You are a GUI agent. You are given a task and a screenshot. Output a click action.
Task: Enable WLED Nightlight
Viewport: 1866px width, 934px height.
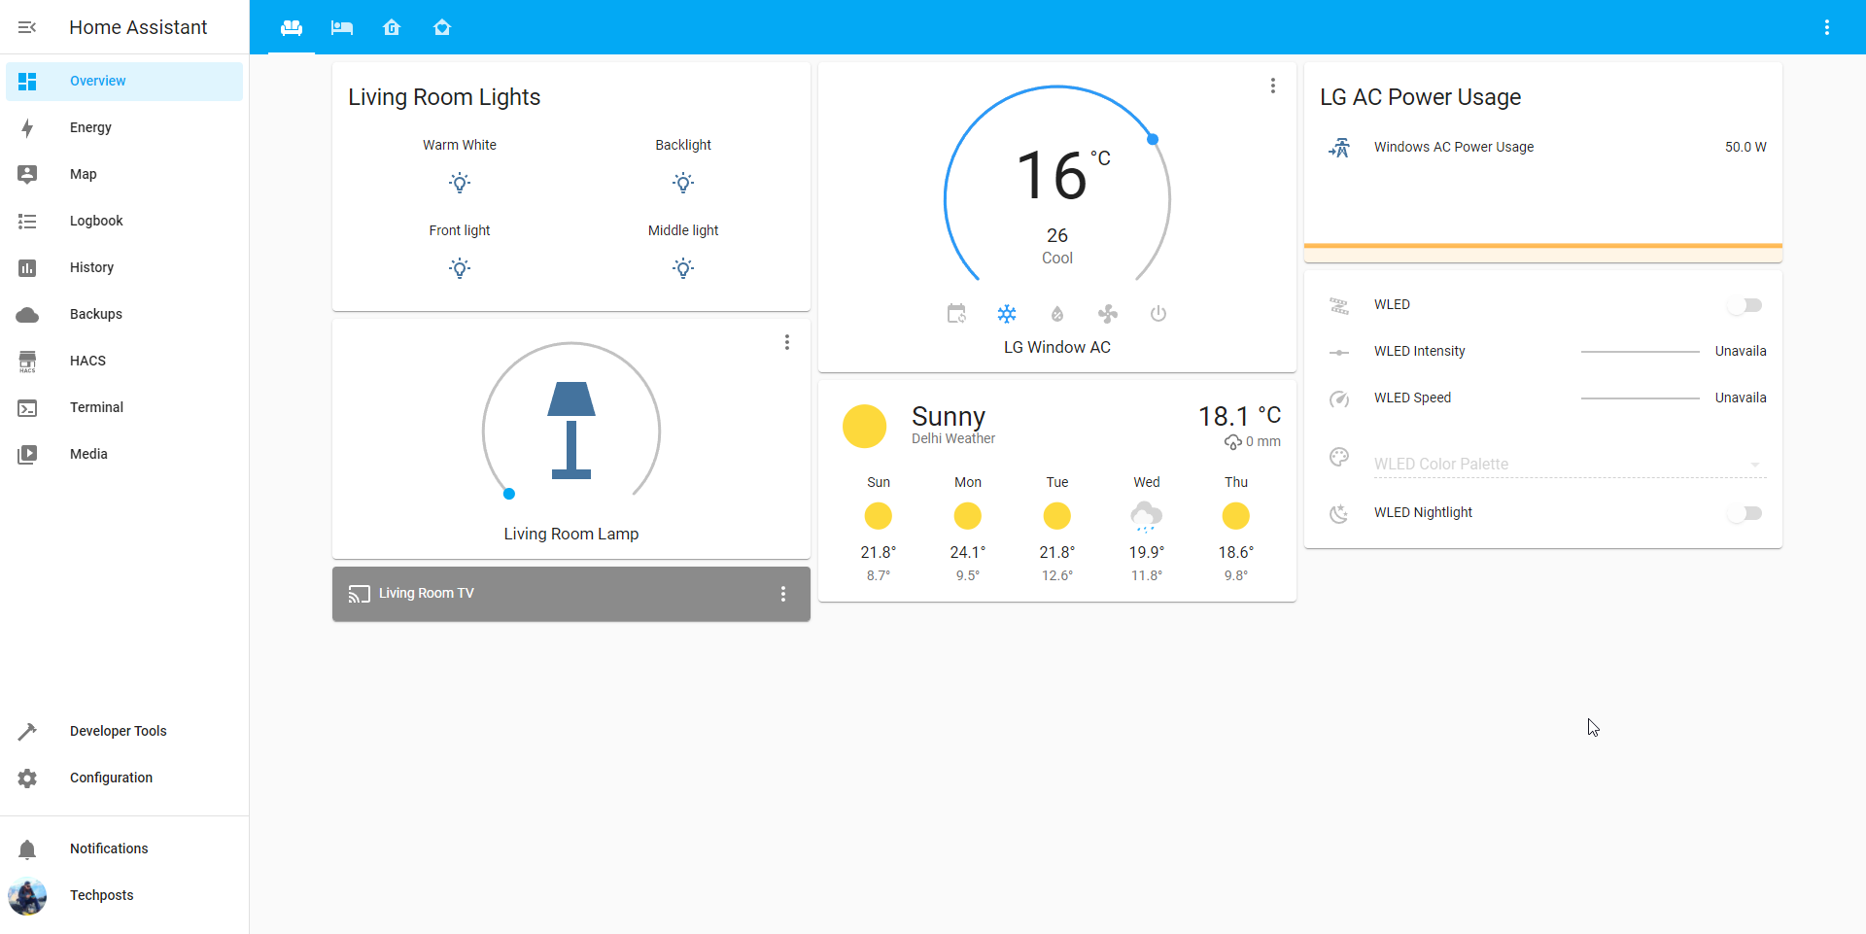(x=1745, y=513)
